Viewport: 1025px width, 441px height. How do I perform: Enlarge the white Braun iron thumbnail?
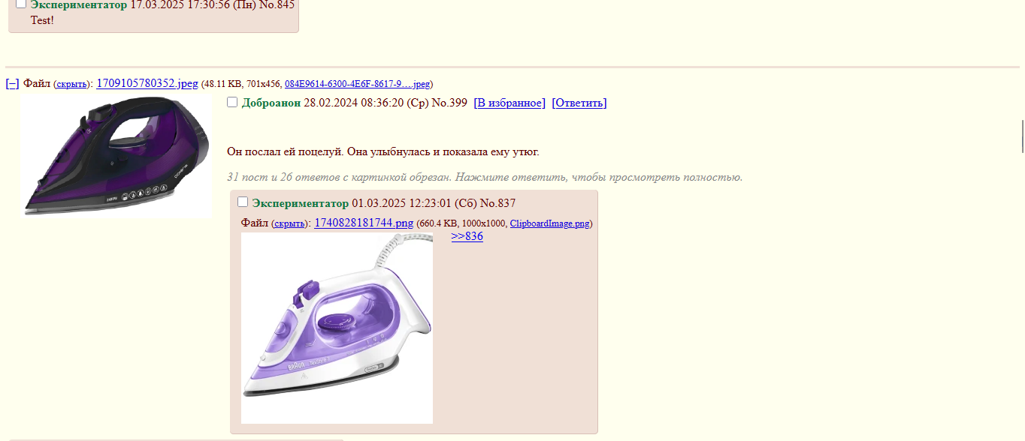point(337,328)
